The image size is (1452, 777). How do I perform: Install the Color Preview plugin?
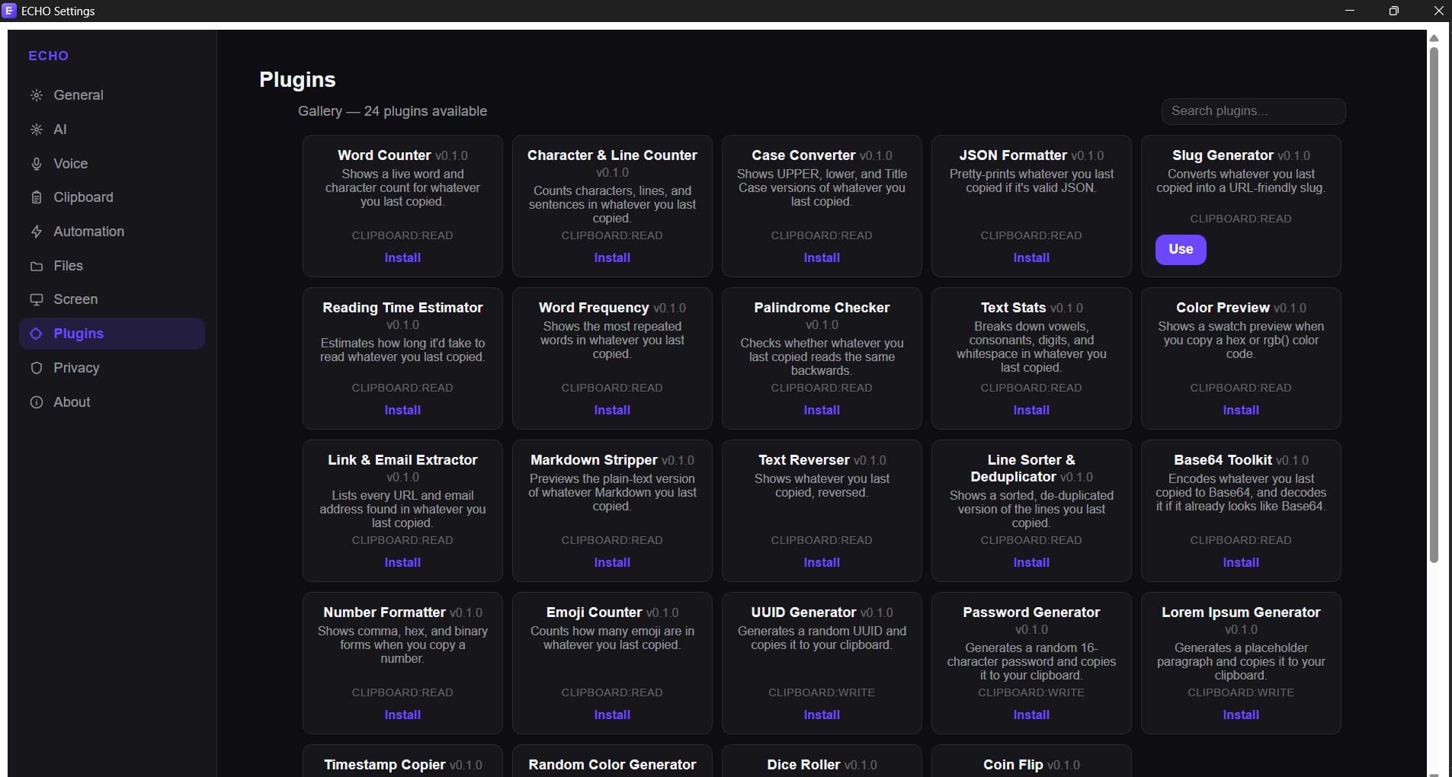point(1241,410)
